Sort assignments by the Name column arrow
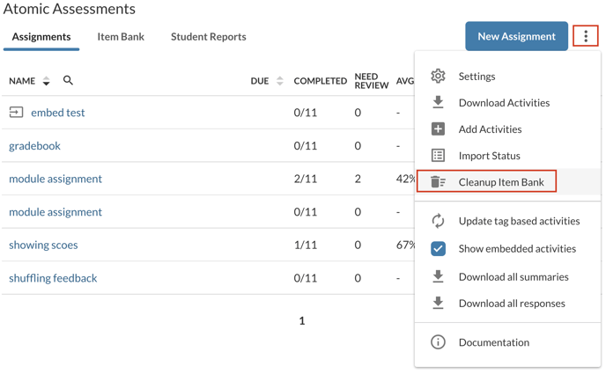 46,81
